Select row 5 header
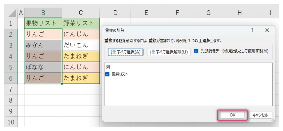 coord(11,67)
